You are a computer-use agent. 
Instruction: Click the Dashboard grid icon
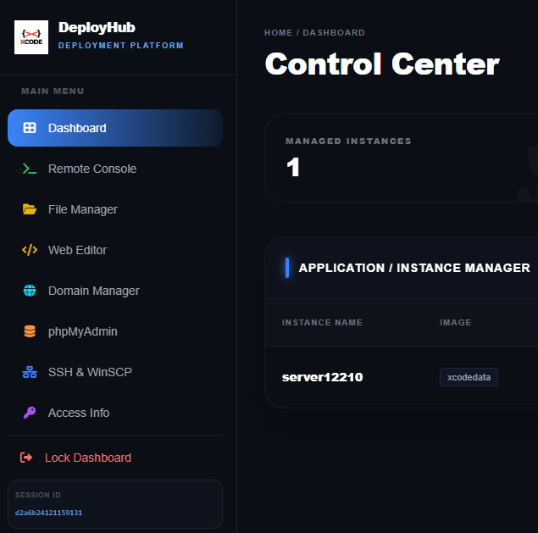pyautogui.click(x=30, y=128)
